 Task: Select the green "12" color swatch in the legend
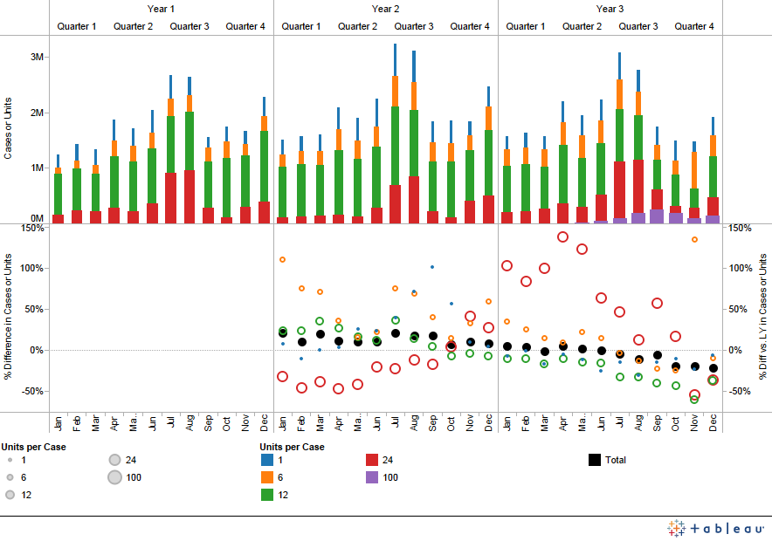pos(266,493)
